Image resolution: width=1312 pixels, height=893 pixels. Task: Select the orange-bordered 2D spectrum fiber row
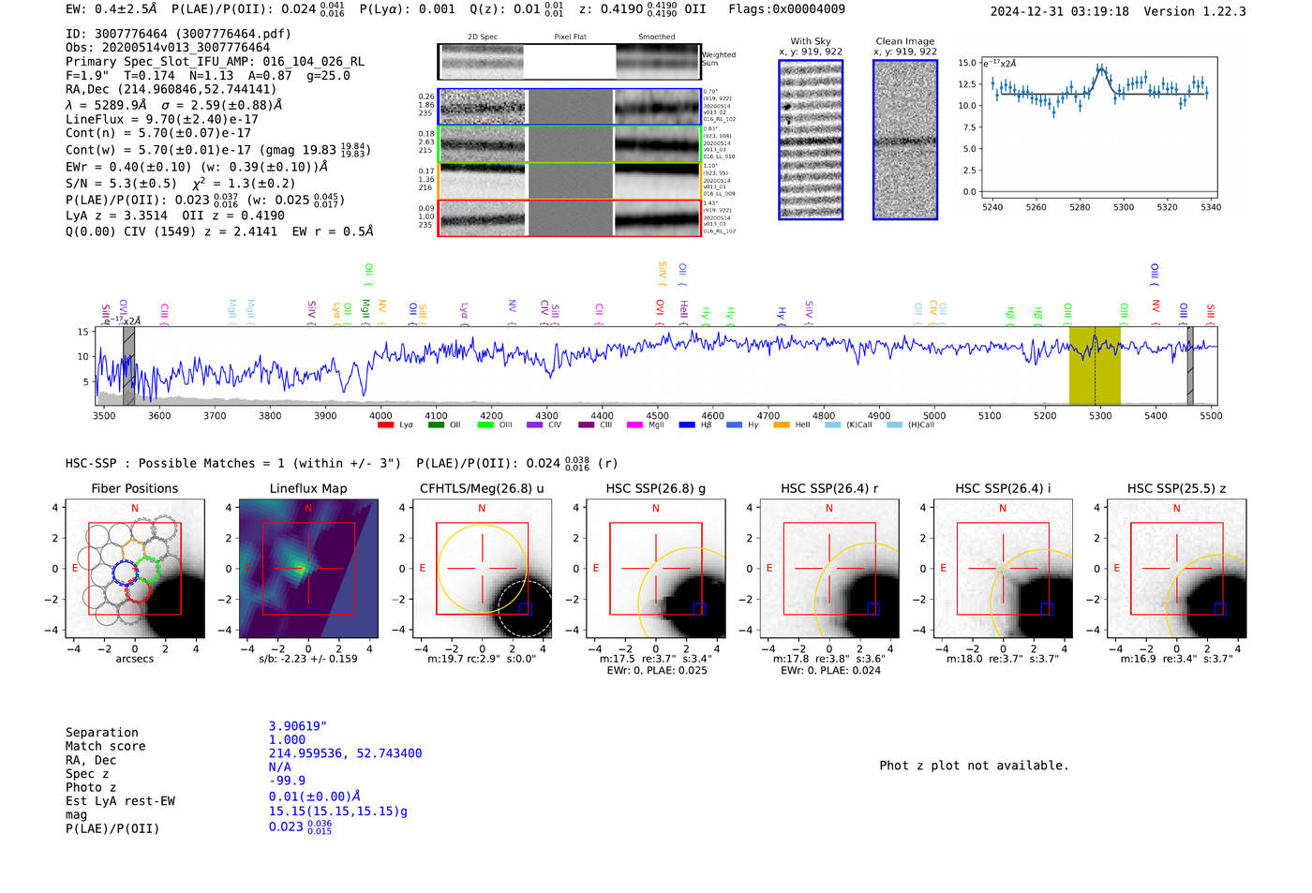[x=569, y=181]
